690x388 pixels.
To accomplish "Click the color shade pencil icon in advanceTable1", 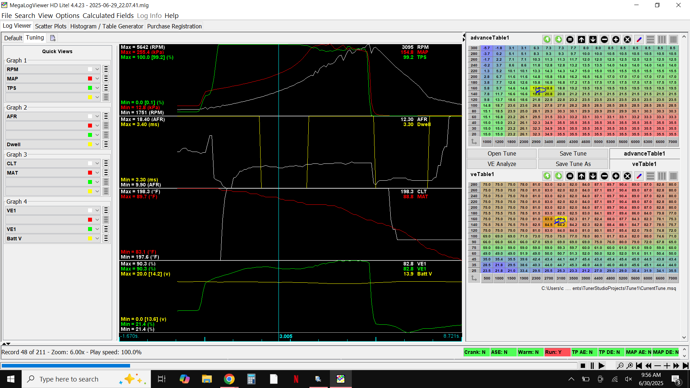I will [x=639, y=40].
